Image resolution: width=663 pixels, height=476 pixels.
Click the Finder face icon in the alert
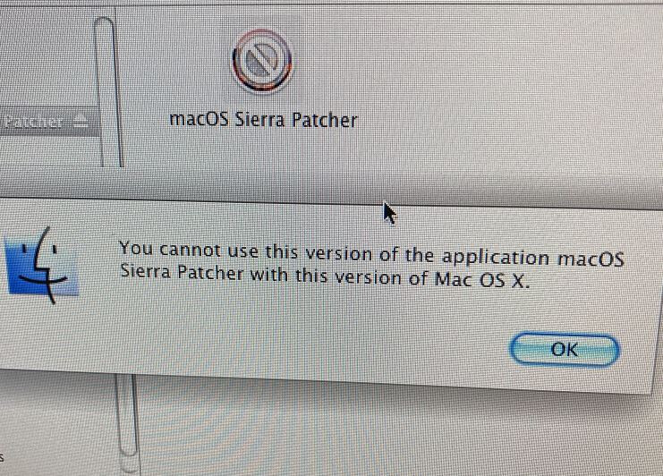41,265
